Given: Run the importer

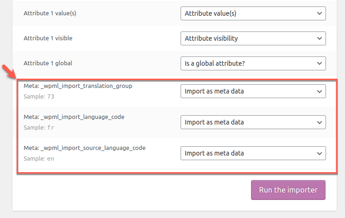Looking at the screenshot, I should pyautogui.click(x=288, y=190).
